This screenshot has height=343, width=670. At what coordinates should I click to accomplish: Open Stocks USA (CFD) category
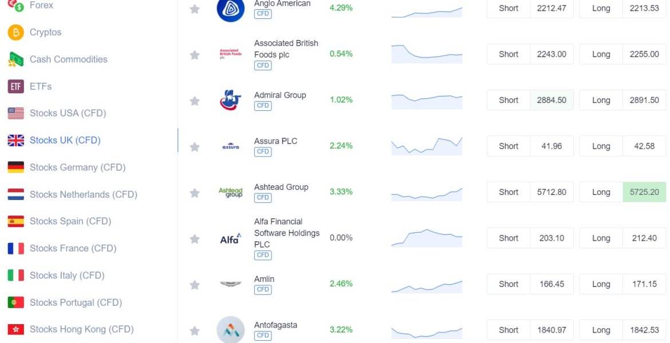(x=68, y=113)
